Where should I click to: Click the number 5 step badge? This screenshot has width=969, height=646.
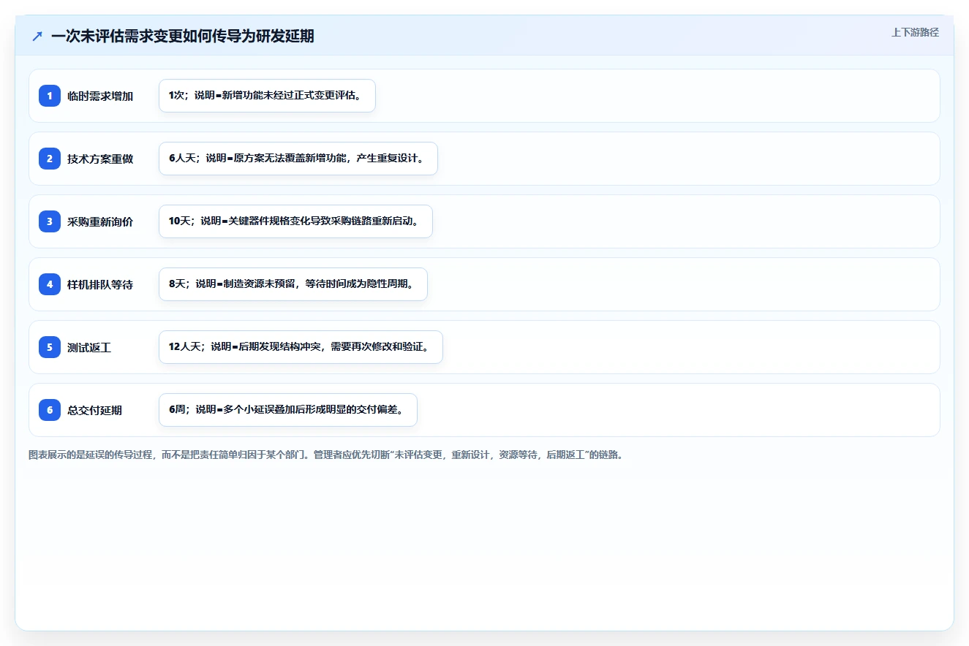point(50,347)
